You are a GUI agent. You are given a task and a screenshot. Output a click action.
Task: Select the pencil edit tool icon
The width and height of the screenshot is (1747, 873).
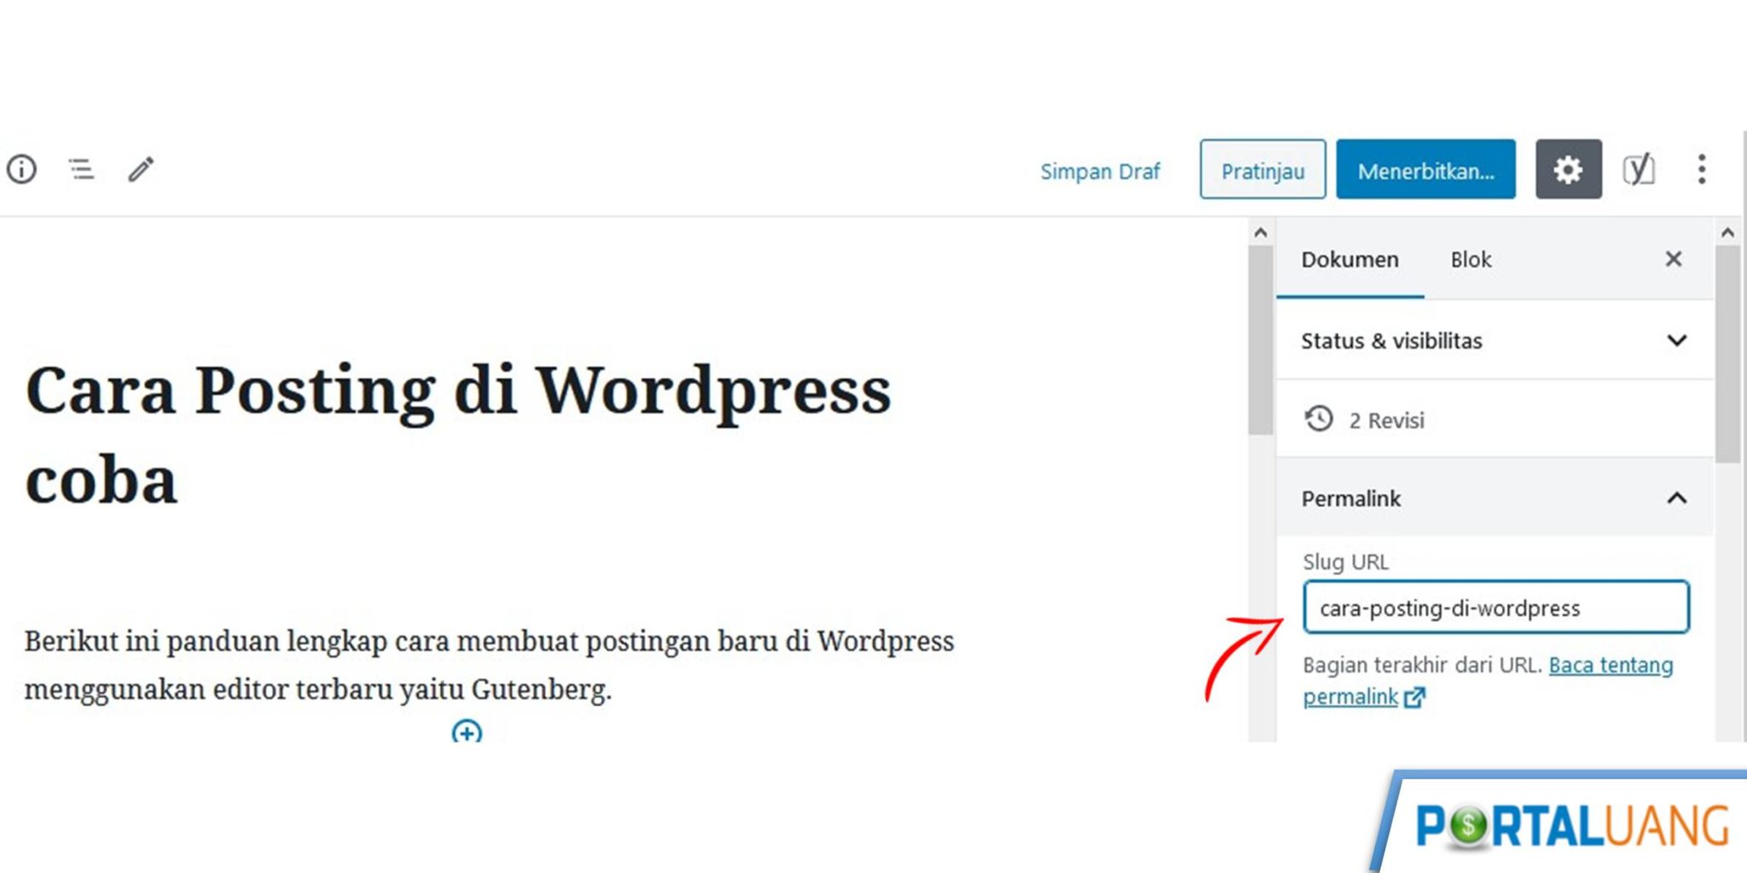pyautogui.click(x=142, y=169)
